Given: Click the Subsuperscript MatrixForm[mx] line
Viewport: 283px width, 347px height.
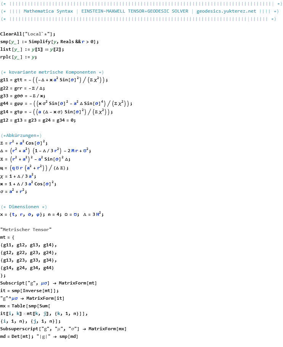Looking at the screenshot, I should pyautogui.click(x=63, y=329).
